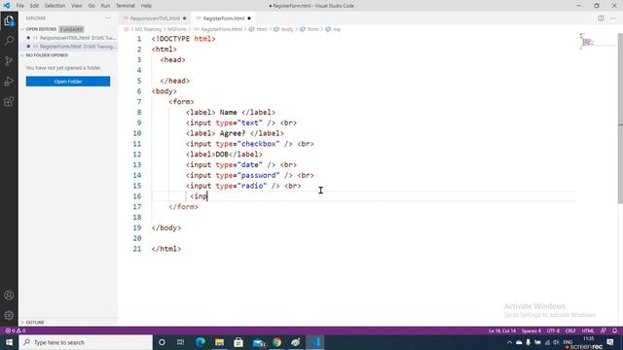
Task: Click the ENG language indicator
Action: tap(568, 341)
